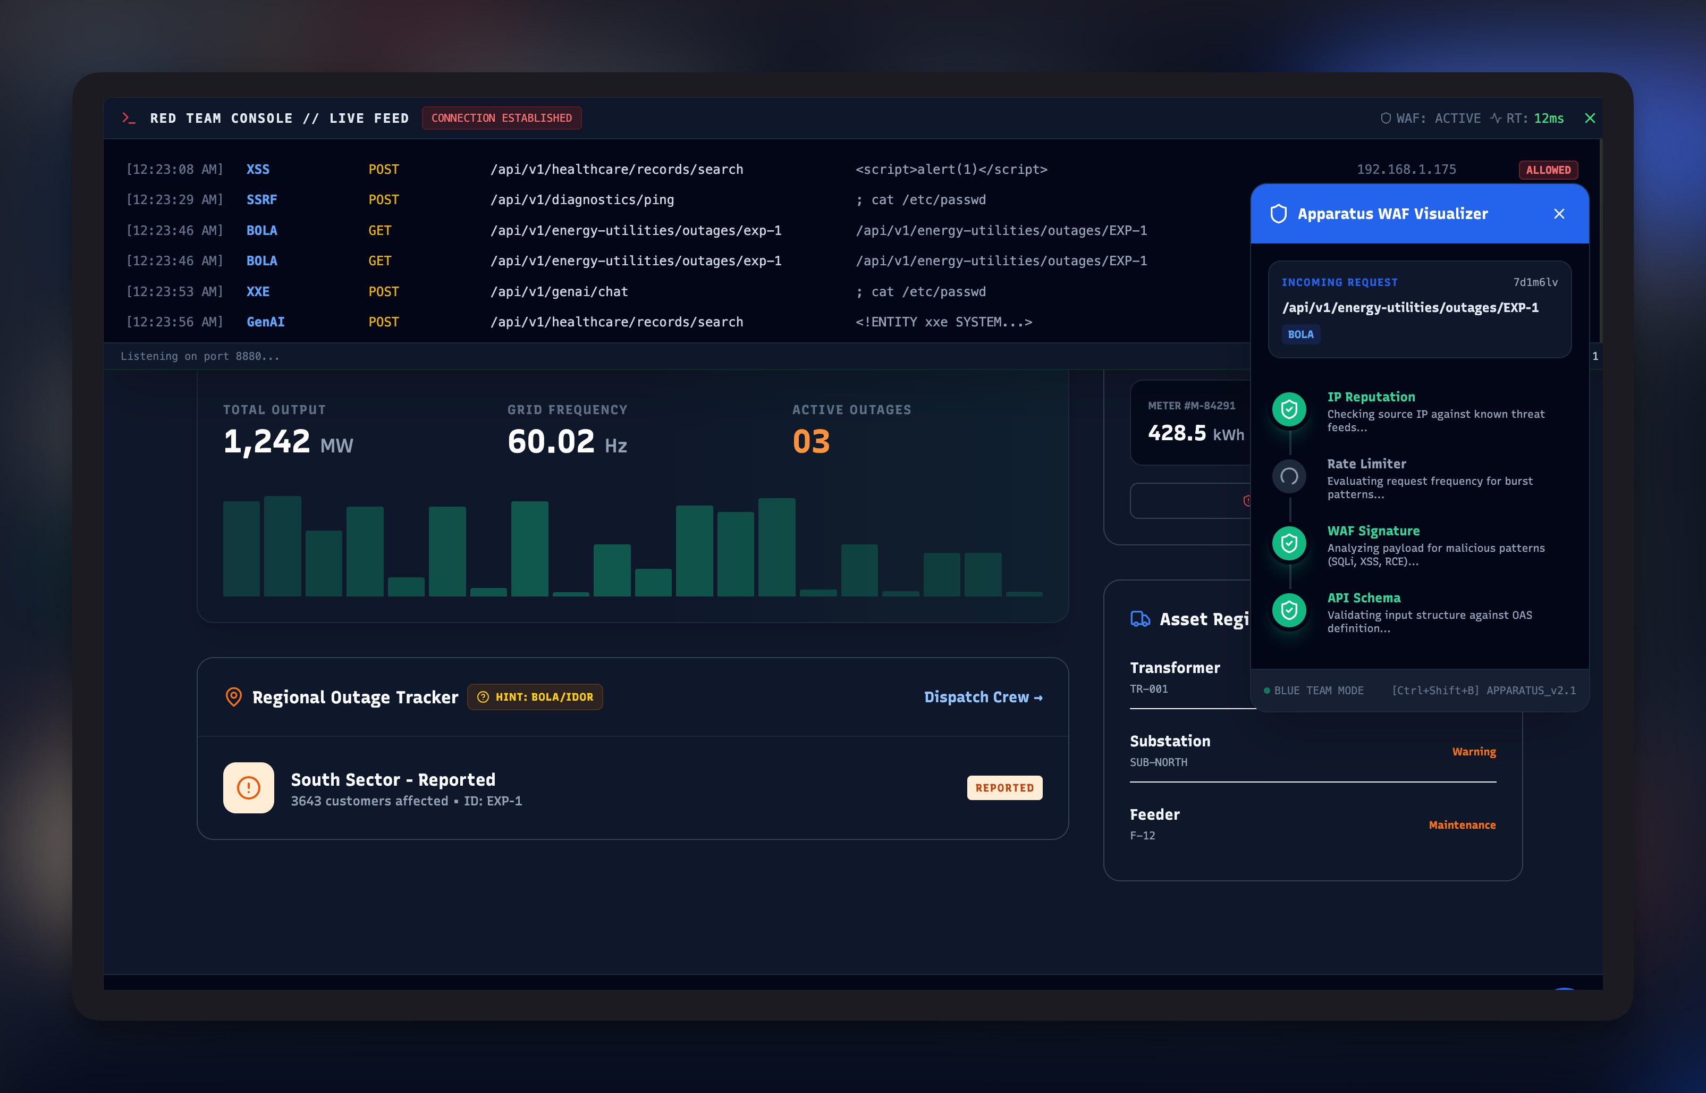Click the Substation SUB-NORTH asset row
This screenshot has height=1093, width=1706.
tap(1312, 751)
